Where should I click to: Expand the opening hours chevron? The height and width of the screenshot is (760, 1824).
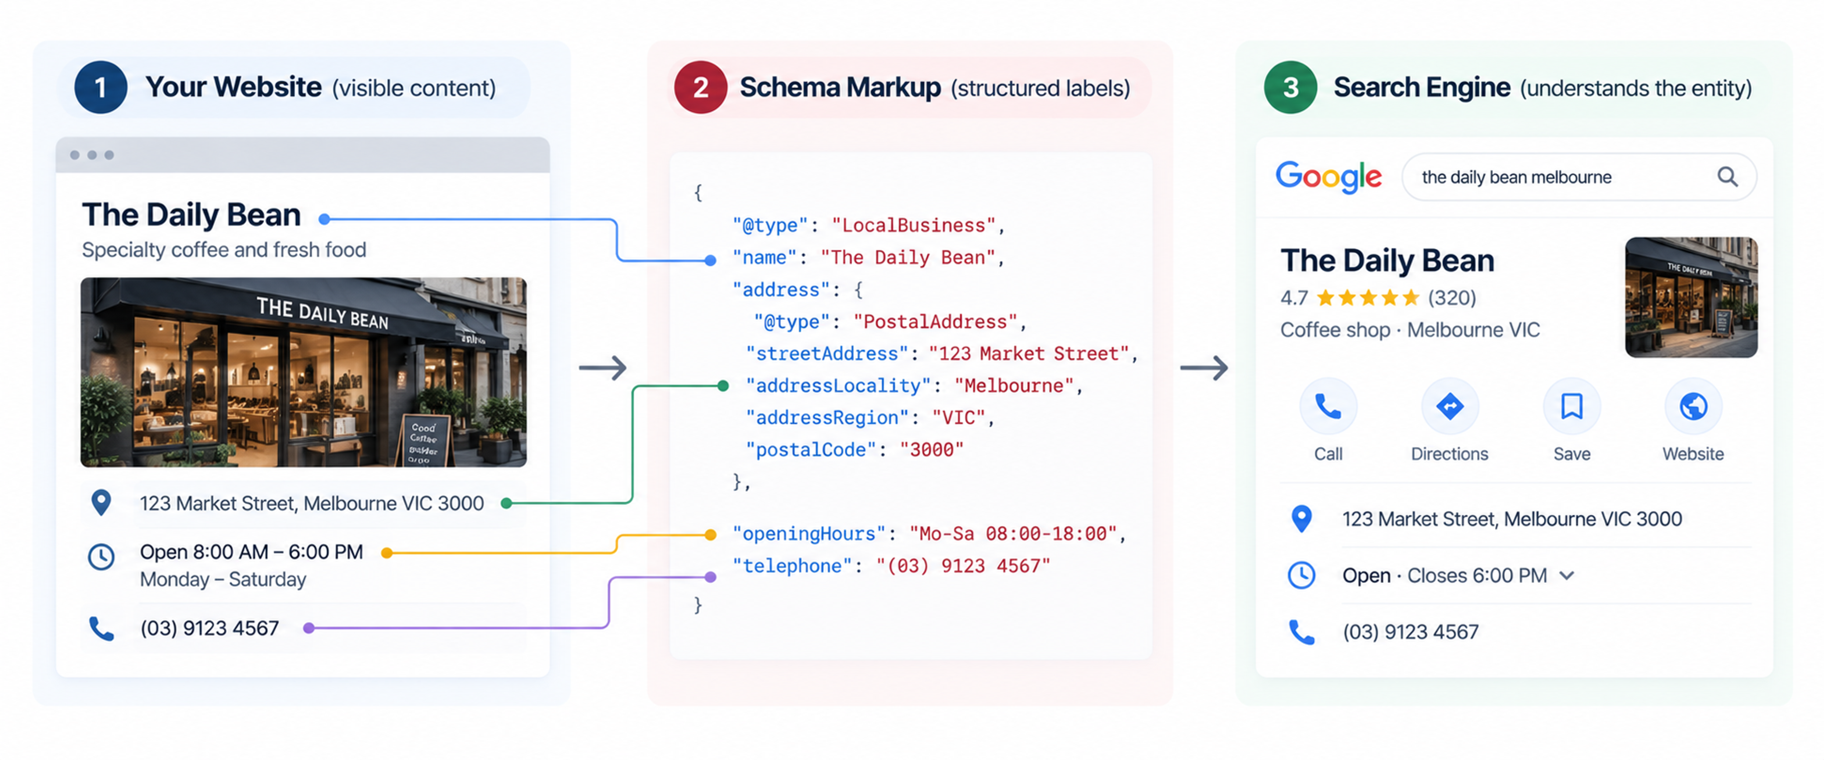pos(1566,576)
